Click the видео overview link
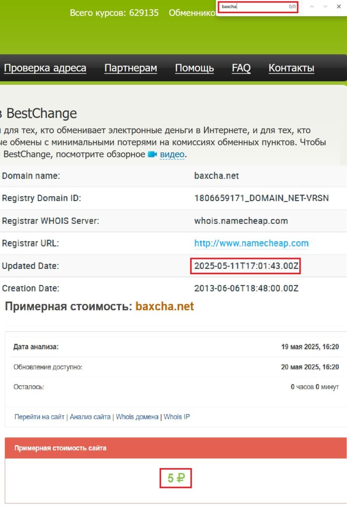This screenshot has width=347, height=505. 172,154
